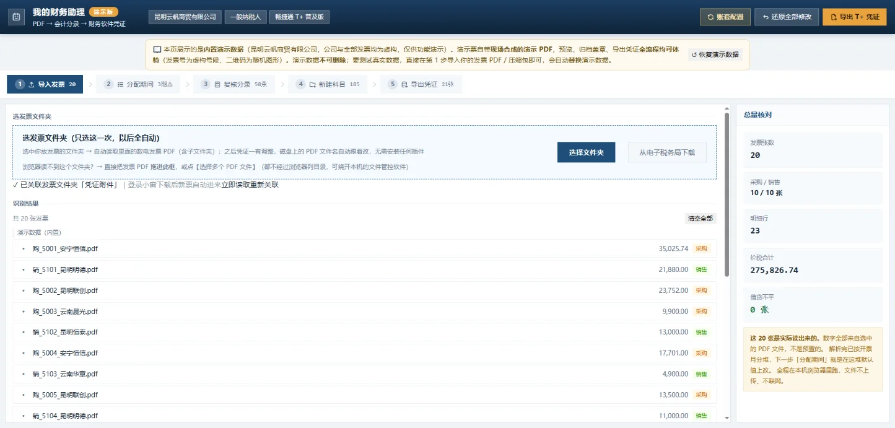Screen dimensions: 895x428
Task: Click the amount 9,900.00
Action: point(675,312)
